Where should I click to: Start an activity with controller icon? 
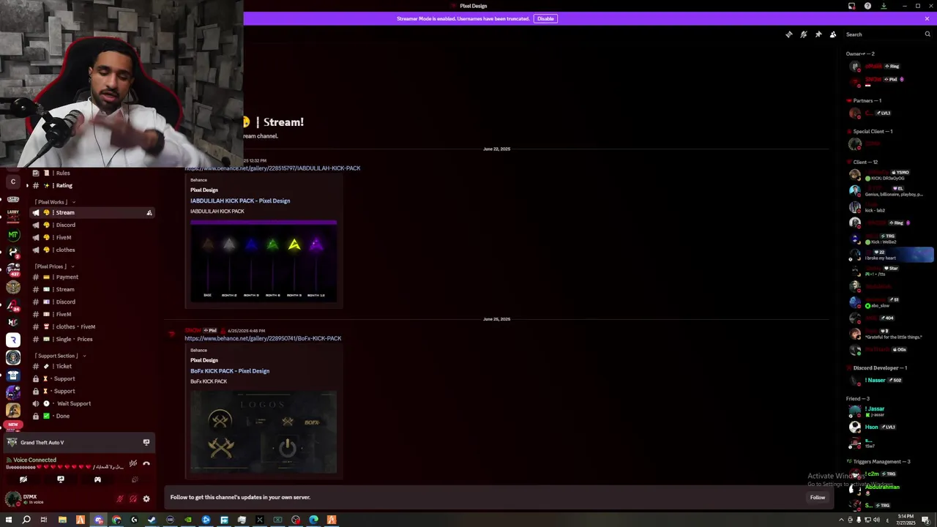pos(97,479)
